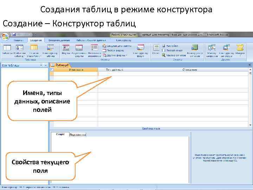Switch to Внешние данные tab

pyautogui.click(x=59, y=40)
